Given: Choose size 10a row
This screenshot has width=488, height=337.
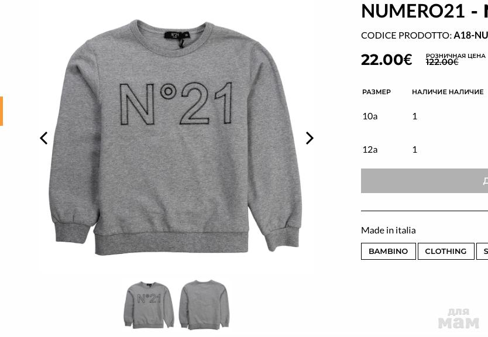Looking at the screenshot, I should point(424,116).
